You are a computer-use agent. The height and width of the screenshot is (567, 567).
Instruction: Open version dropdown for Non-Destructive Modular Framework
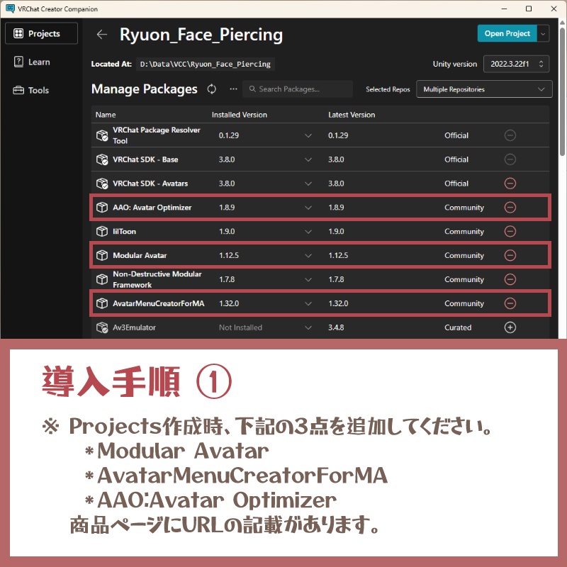click(308, 279)
